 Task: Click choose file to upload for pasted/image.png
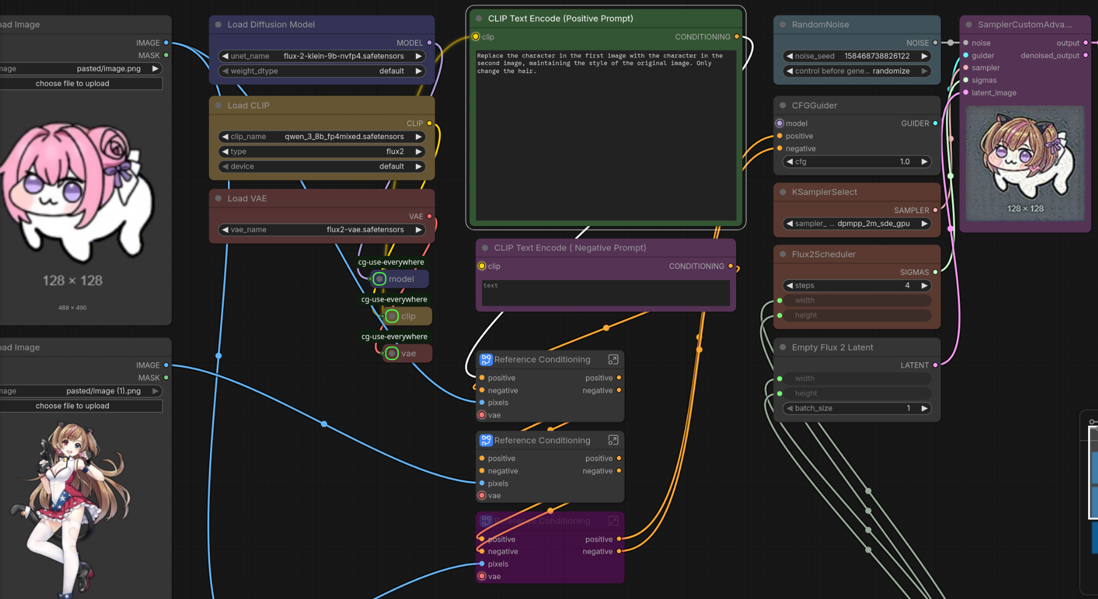click(x=73, y=83)
